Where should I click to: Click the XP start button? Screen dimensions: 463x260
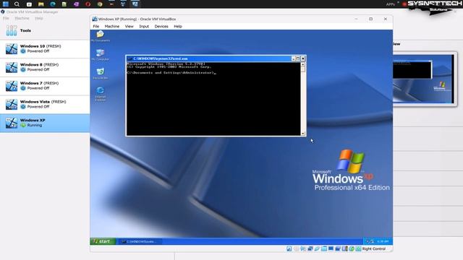(x=103, y=241)
